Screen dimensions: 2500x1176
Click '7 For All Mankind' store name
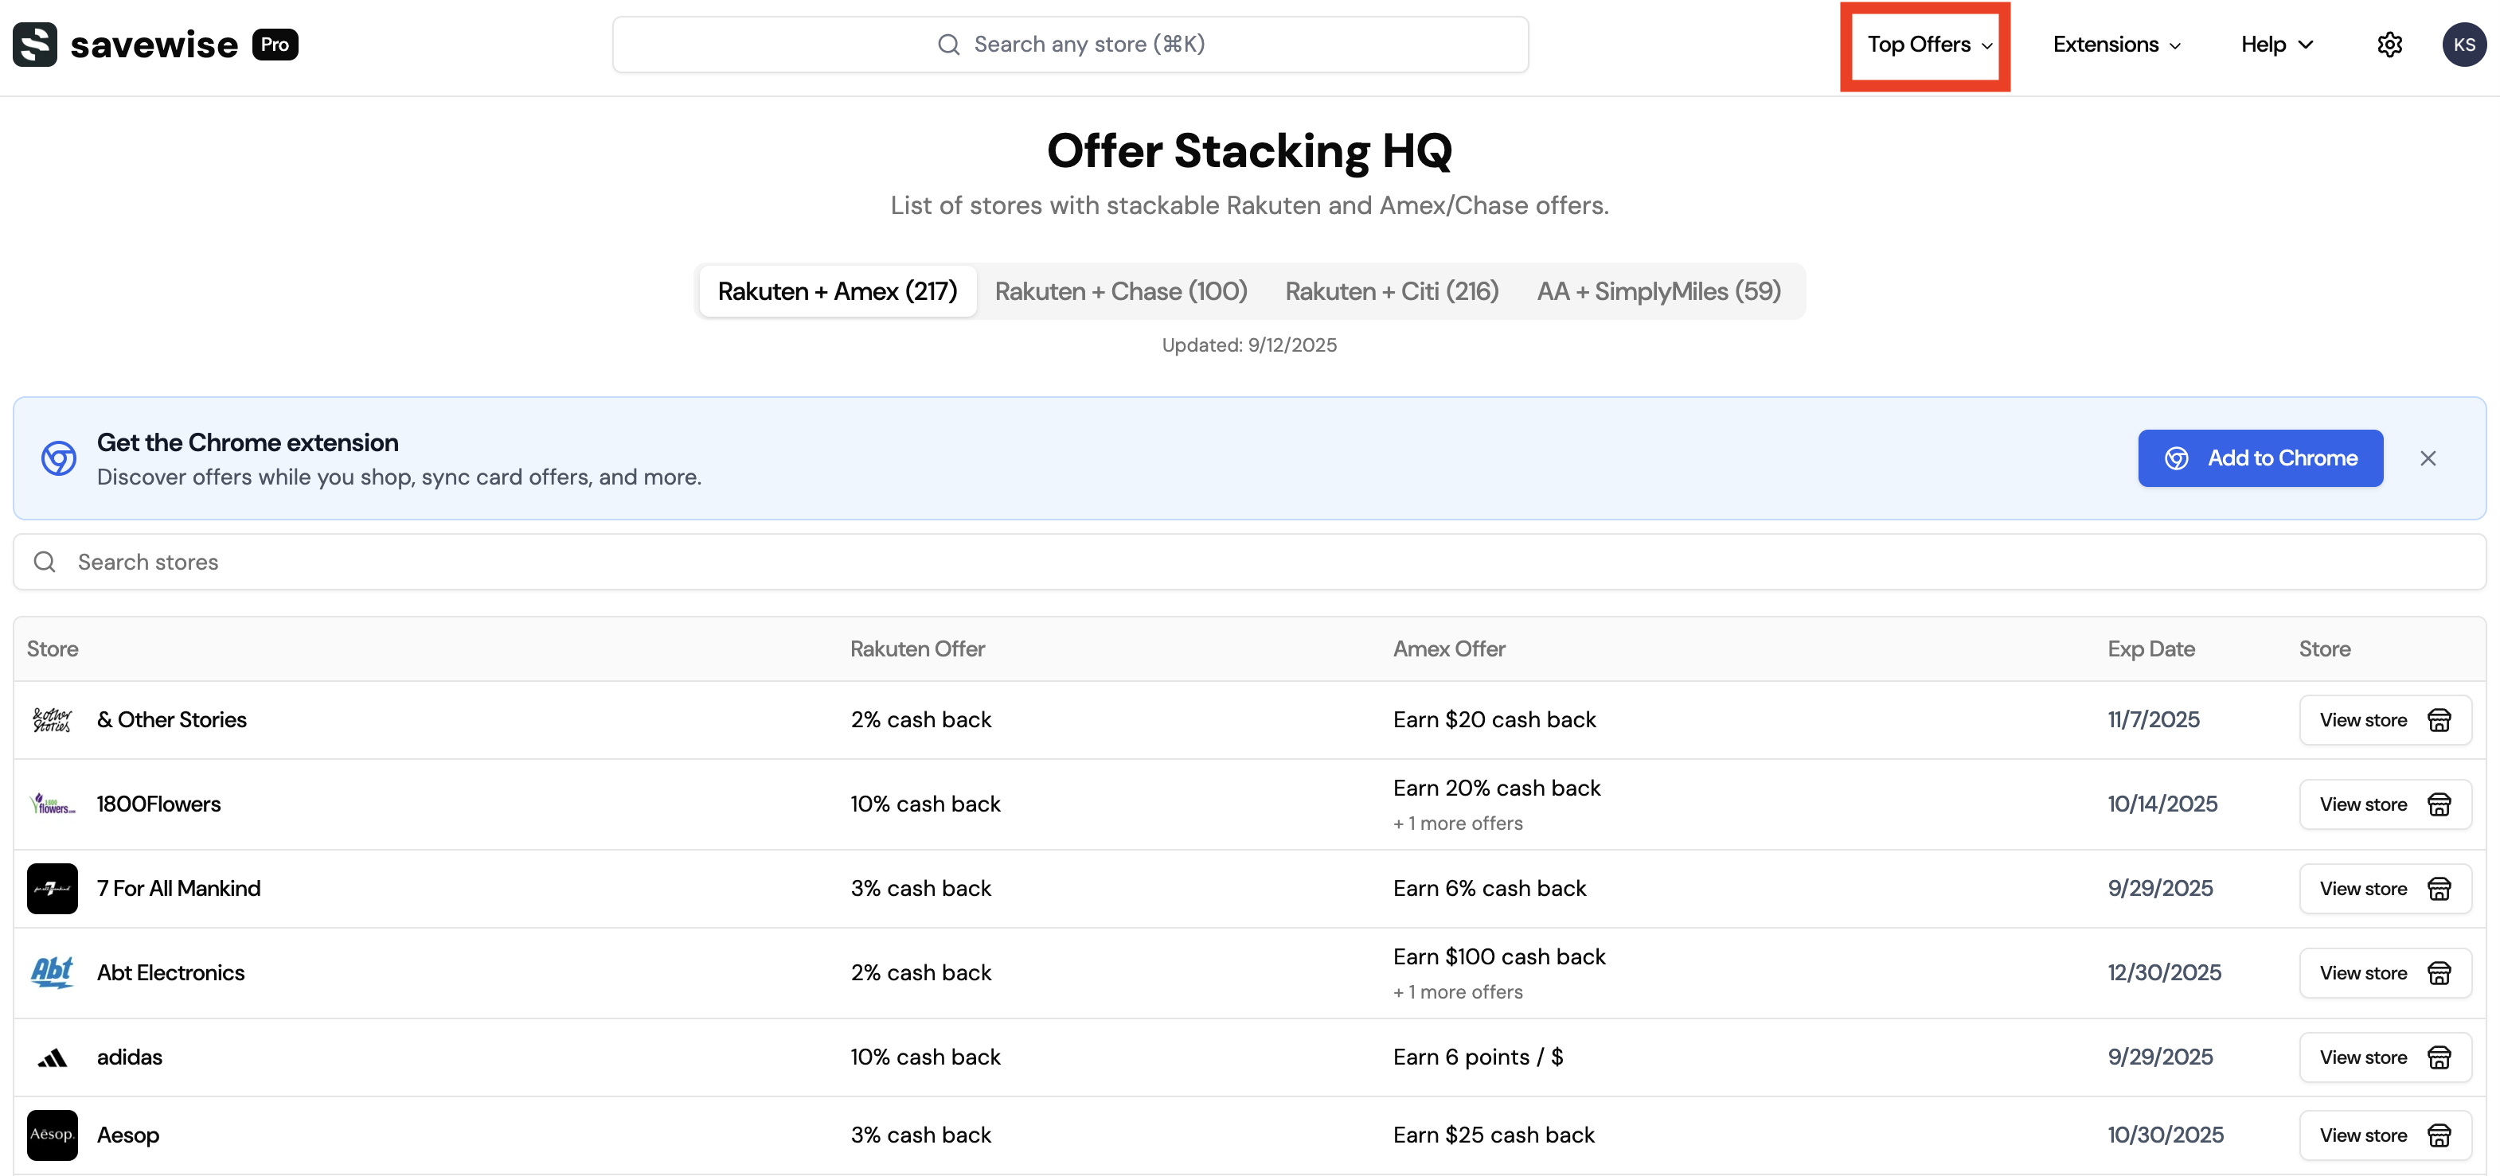(x=178, y=888)
